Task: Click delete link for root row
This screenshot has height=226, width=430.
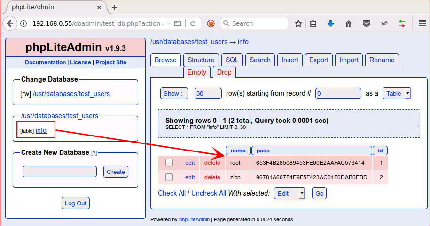Action: point(212,163)
